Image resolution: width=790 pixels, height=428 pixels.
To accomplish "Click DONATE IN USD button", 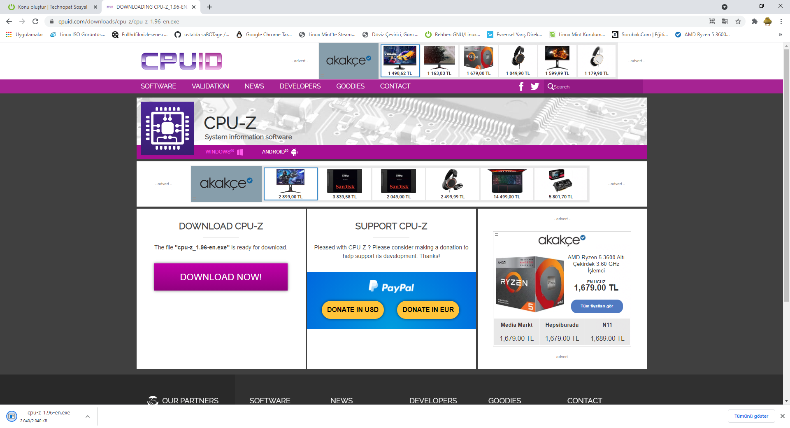I will 353,310.
